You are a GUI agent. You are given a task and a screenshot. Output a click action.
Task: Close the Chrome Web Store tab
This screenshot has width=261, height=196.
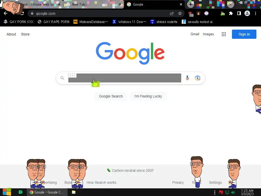(59, 5)
